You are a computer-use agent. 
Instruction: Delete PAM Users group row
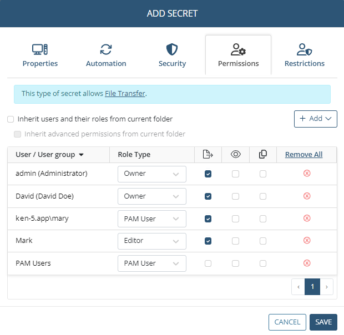click(307, 263)
